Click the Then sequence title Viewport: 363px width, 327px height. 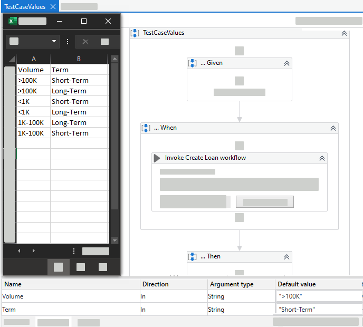pyautogui.click(x=211, y=256)
